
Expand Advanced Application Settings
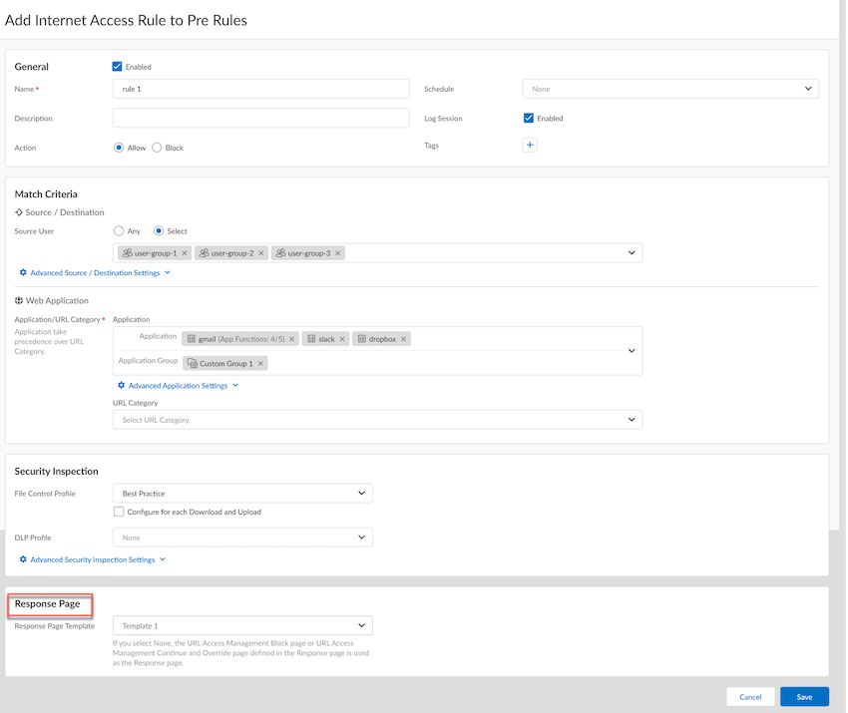coord(178,385)
